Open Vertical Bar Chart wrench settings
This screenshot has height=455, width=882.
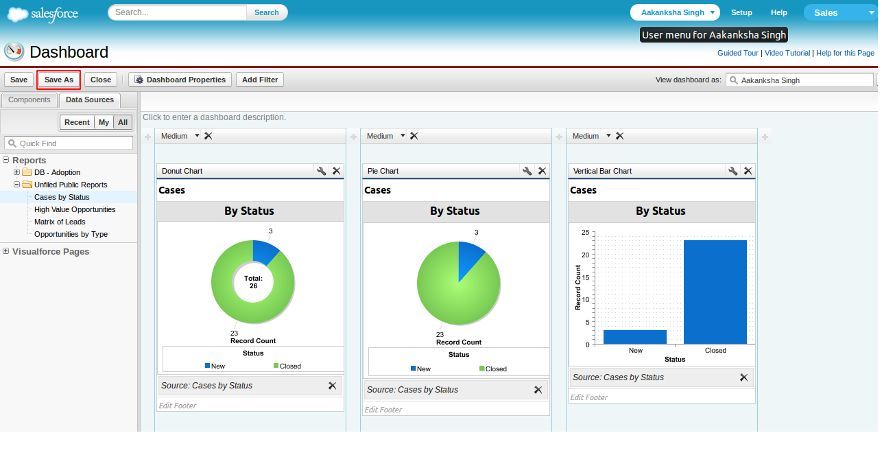pos(732,171)
